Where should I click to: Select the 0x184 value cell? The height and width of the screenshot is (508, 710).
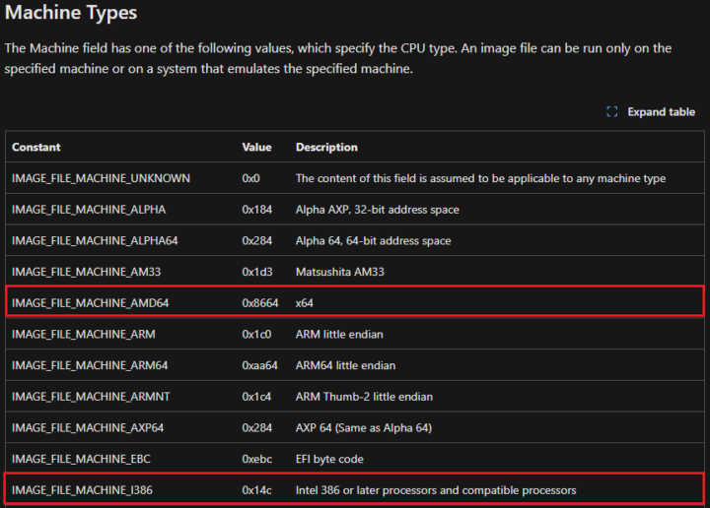256,210
